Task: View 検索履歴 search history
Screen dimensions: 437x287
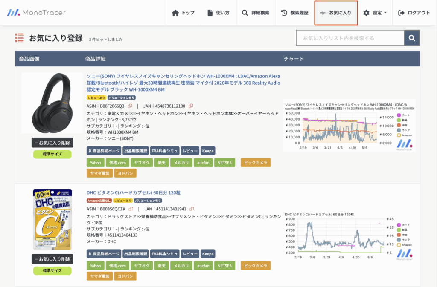Action: pos(294,13)
